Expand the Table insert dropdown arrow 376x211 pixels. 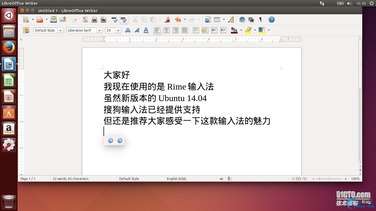coord(224,20)
